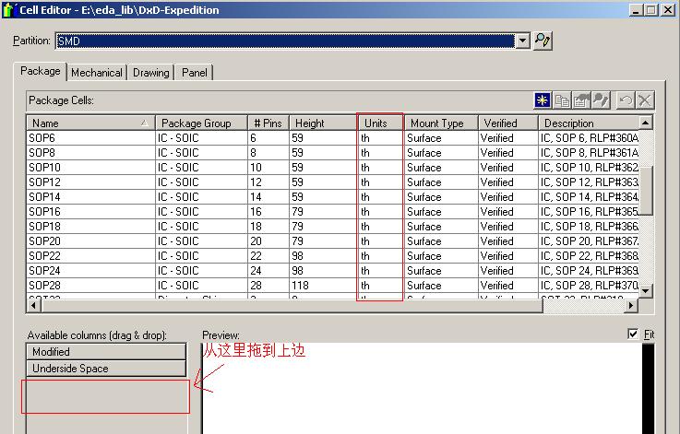680x434 pixels.
Task: Sort by # Pins column header
Action: tap(268, 123)
